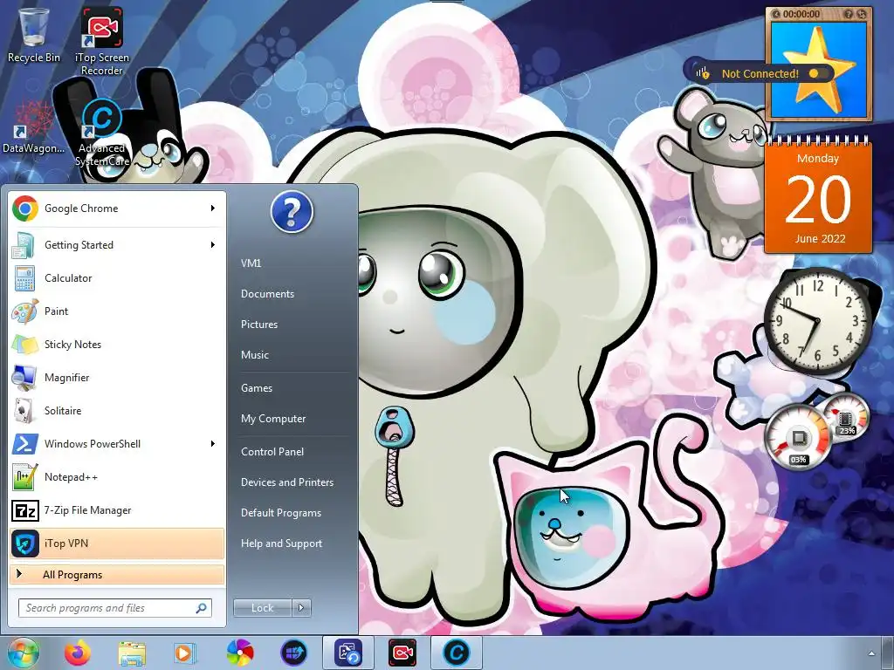The width and height of the screenshot is (894, 670).
Task: Click the star picture in timer gadget
Action: pos(819,68)
